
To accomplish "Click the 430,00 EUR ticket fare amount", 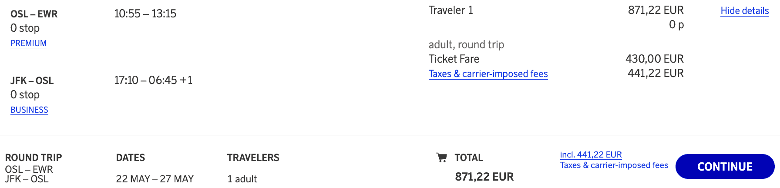I will pyautogui.click(x=654, y=59).
